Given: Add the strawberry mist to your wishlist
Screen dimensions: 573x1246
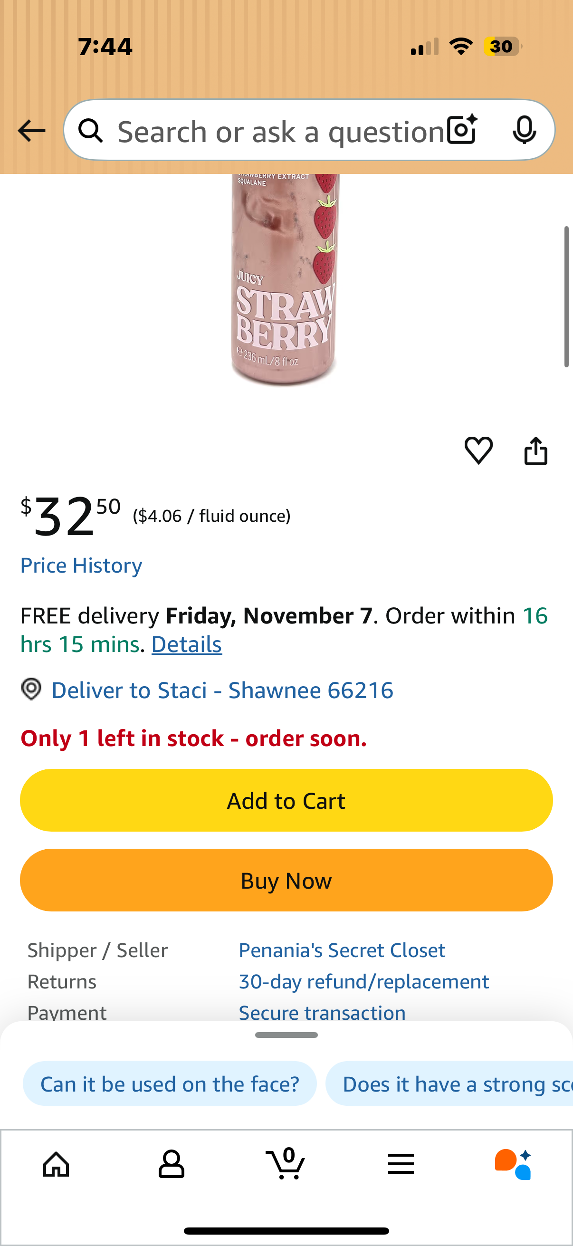Looking at the screenshot, I should coord(479,450).
